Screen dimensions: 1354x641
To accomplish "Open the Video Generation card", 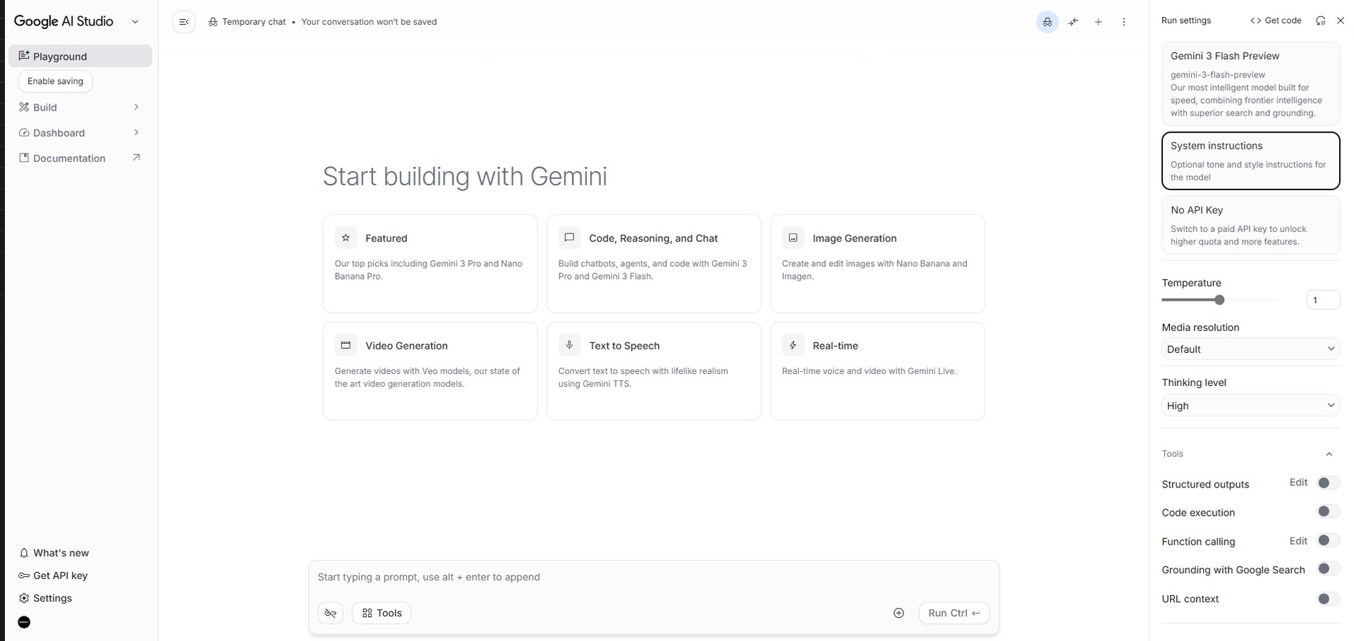I will 430,371.
